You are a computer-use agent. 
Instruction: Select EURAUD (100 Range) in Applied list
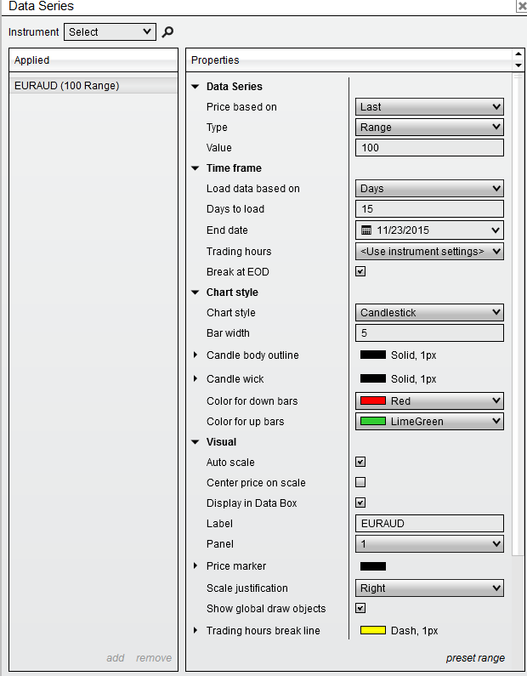click(x=67, y=86)
